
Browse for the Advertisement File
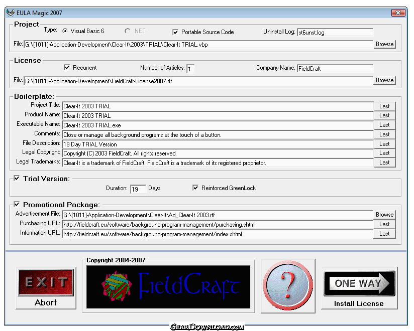click(384, 215)
